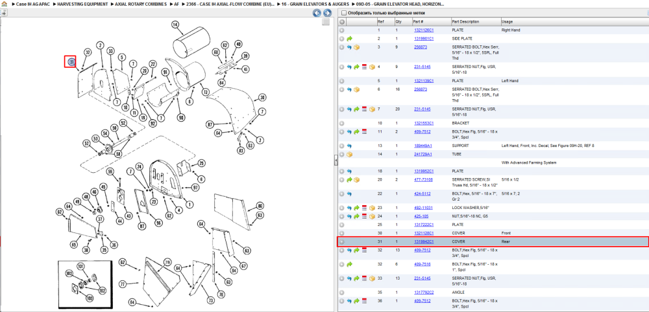This screenshot has width=649, height=312.
Task: Open part number link 1317792C2
Action: [x=423, y=292]
